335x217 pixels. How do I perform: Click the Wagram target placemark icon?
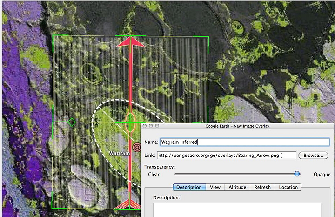point(137,148)
